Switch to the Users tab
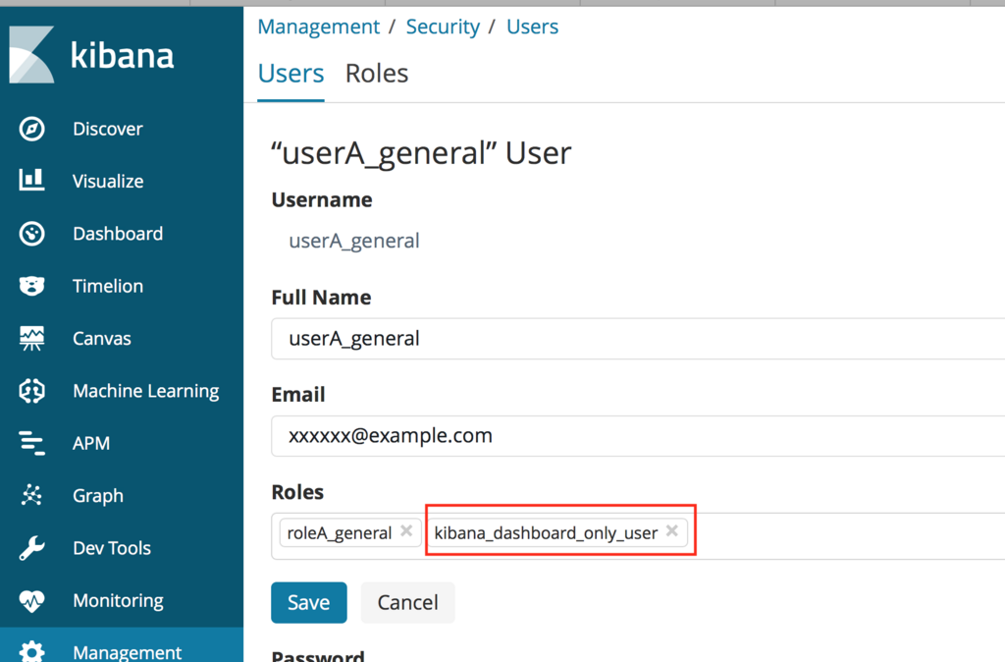 point(291,74)
